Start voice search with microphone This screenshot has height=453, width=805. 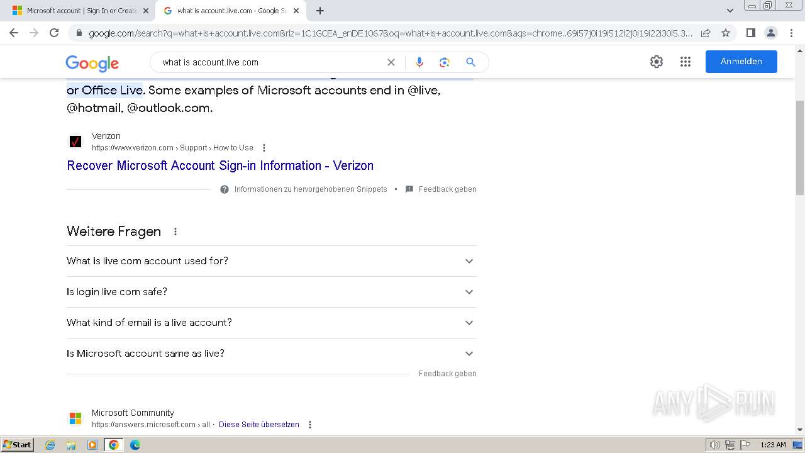tap(419, 62)
